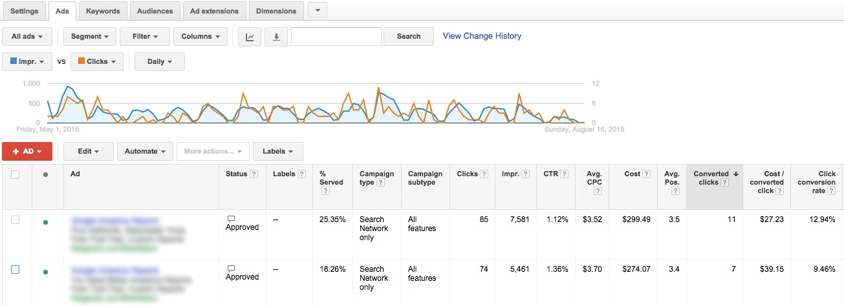Open the Daily interval dropdown
This screenshot has width=844, height=306.
coord(159,62)
